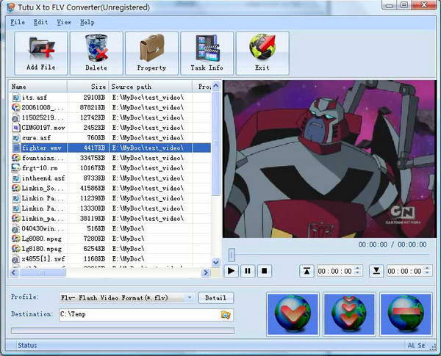
Task: Click the video seek slider handle
Action: 232,255
